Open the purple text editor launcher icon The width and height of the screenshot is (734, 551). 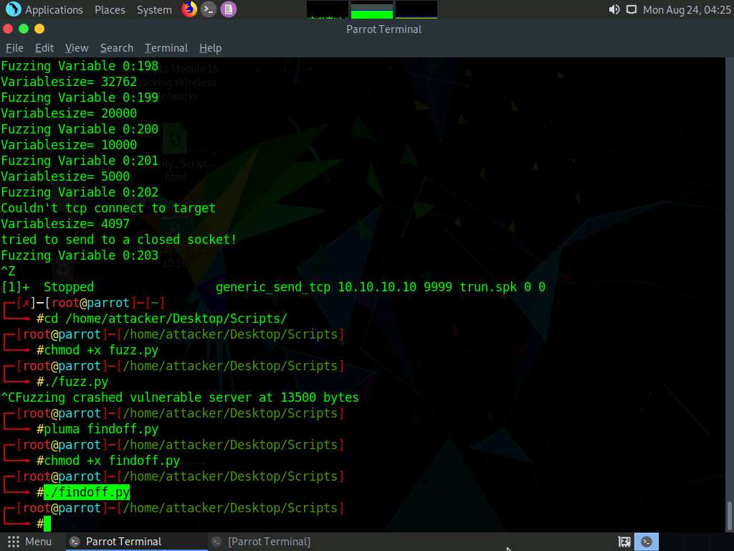click(229, 9)
